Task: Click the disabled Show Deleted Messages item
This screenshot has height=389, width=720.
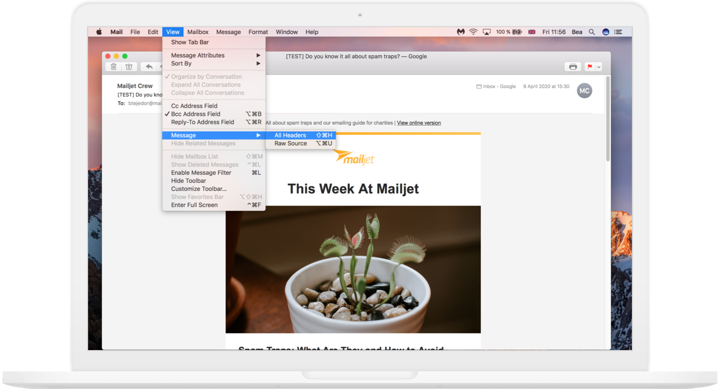Action: pos(214,165)
